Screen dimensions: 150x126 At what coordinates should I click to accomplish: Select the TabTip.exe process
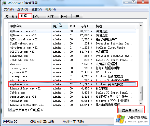click(x=72, y=93)
